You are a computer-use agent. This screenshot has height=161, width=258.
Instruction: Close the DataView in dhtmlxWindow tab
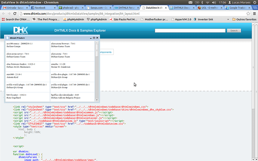166,8
